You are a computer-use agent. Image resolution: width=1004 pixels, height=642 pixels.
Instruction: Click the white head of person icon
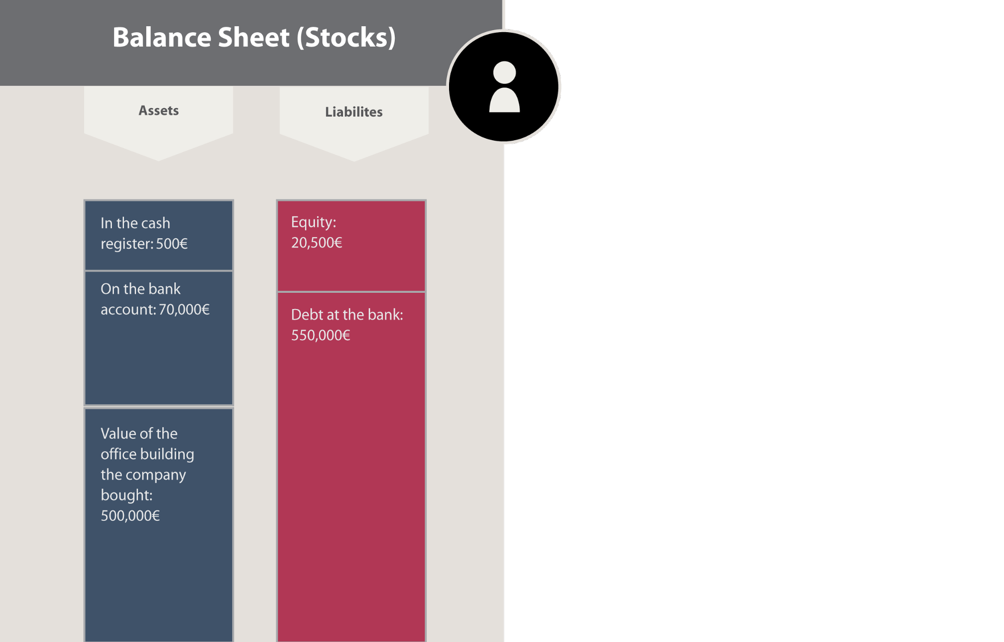504,72
